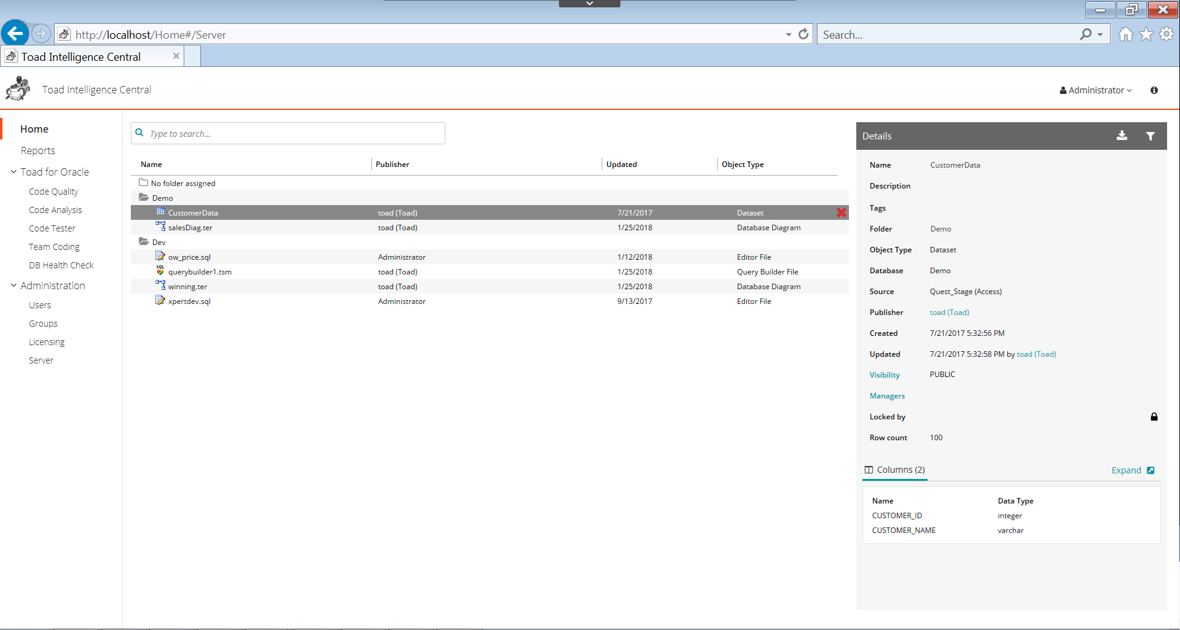Select Code Analysis in sidebar
Image resolution: width=1180 pixels, height=630 pixels.
coord(55,210)
